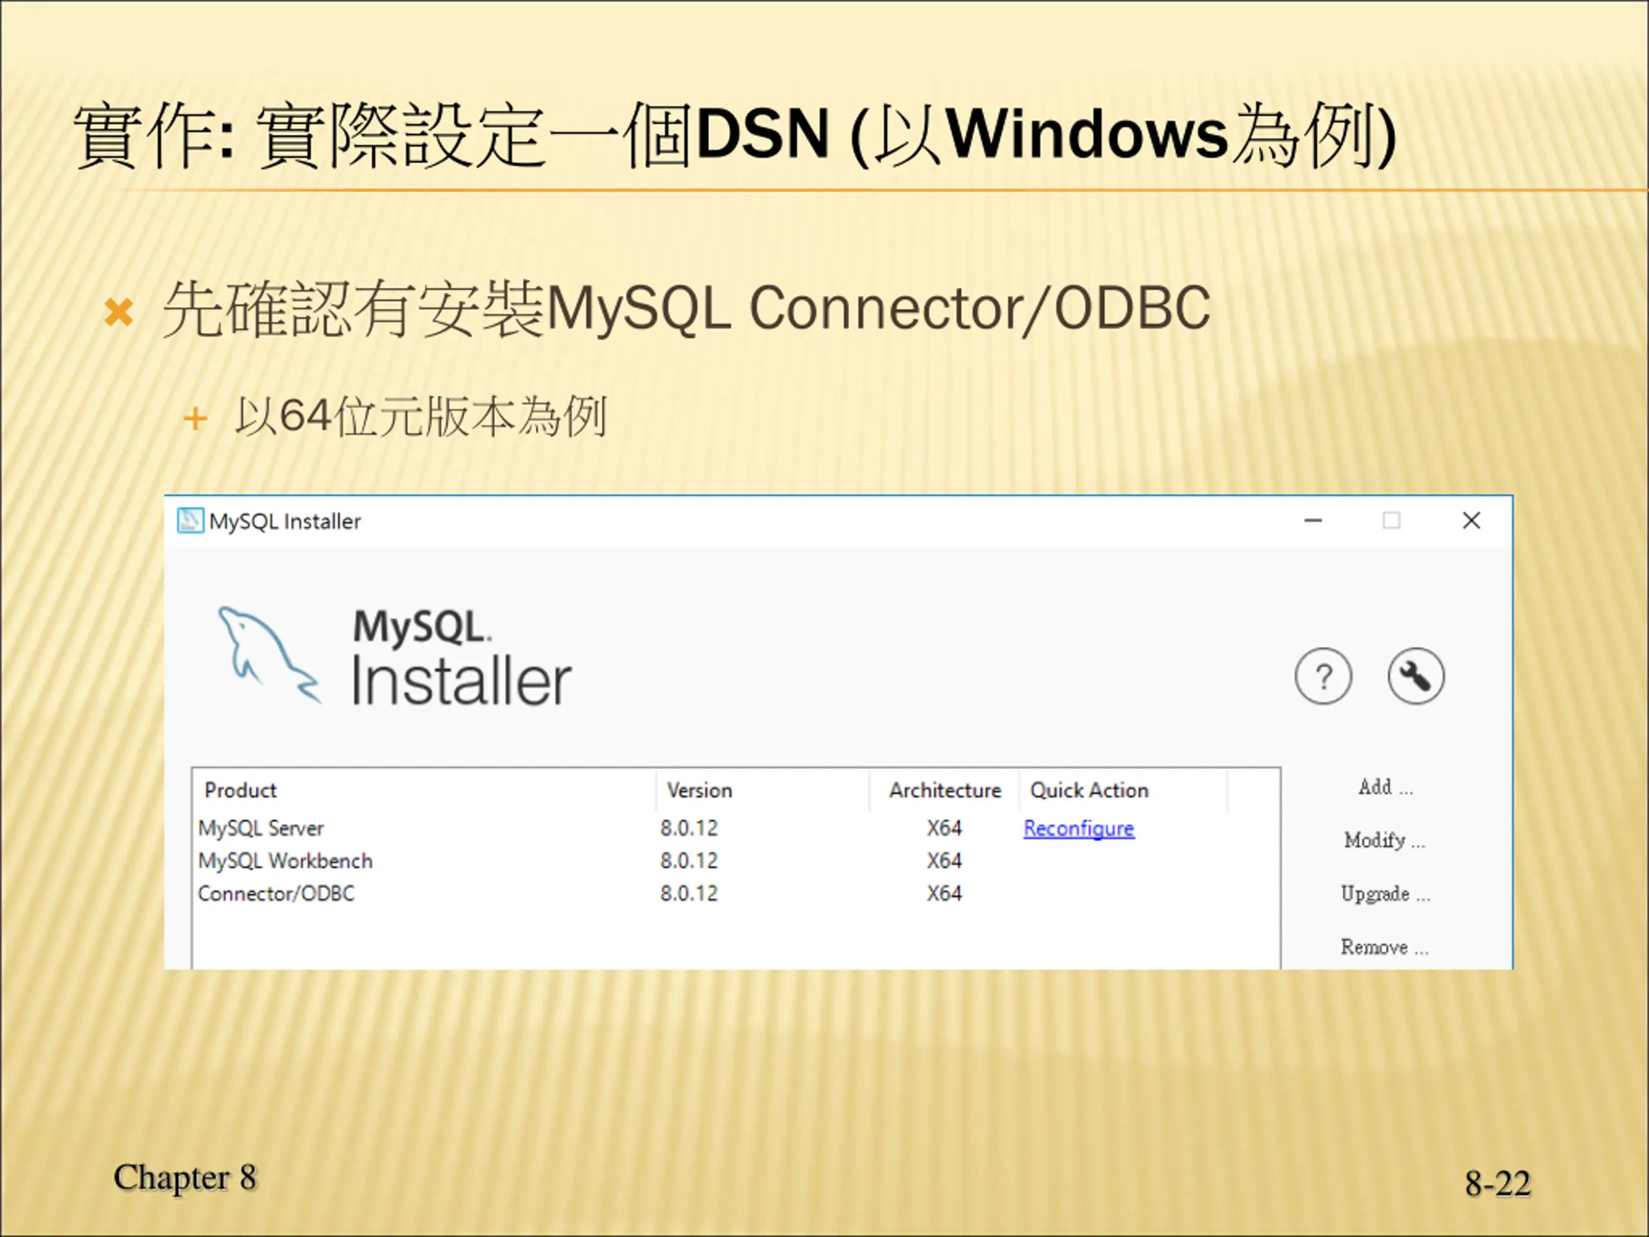The height and width of the screenshot is (1237, 1649).
Task: Click the 8-22 page number
Action: point(1497,1184)
